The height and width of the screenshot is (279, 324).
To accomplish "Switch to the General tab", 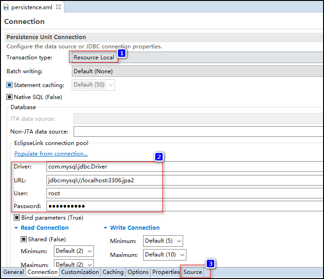I will point(14,272).
